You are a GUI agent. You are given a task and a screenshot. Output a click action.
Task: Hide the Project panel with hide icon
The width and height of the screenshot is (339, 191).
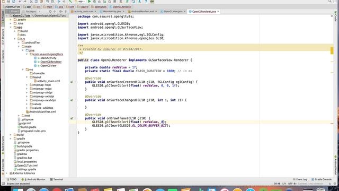(x=66, y=12)
